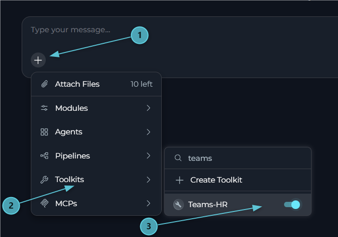Open the Agents menu entry
The width and height of the screenshot is (338, 237).
[x=96, y=132]
